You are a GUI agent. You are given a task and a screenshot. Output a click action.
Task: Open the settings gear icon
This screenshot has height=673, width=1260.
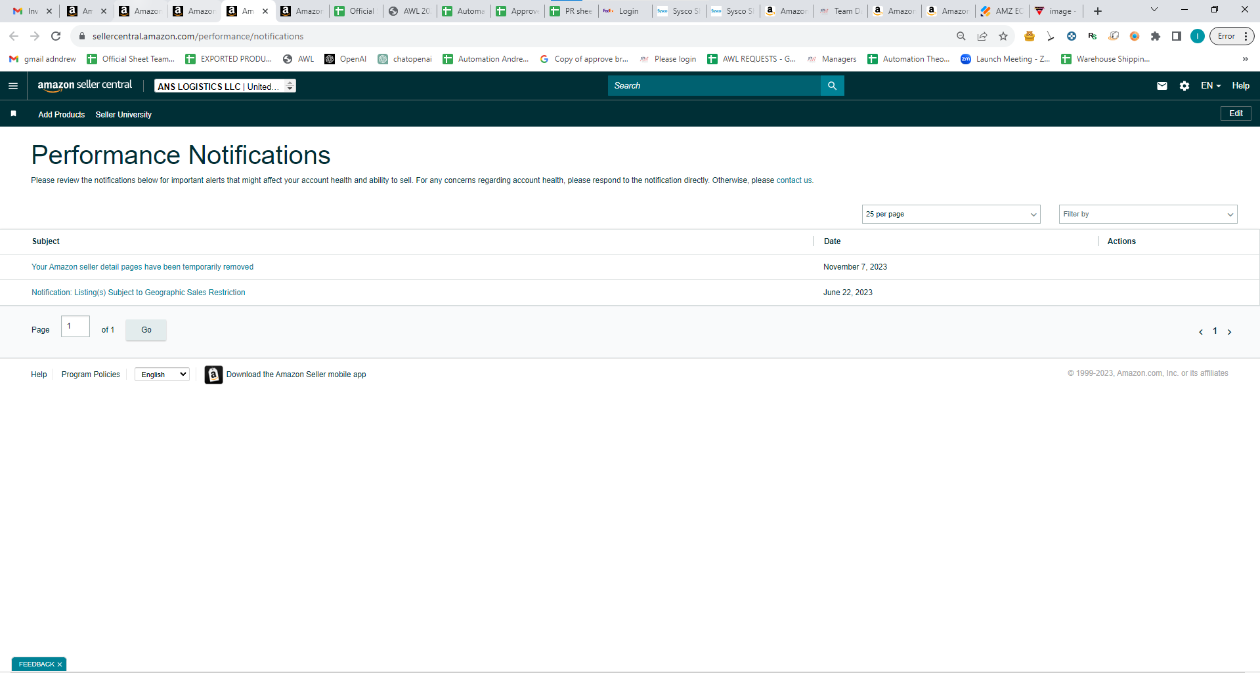[1184, 86]
